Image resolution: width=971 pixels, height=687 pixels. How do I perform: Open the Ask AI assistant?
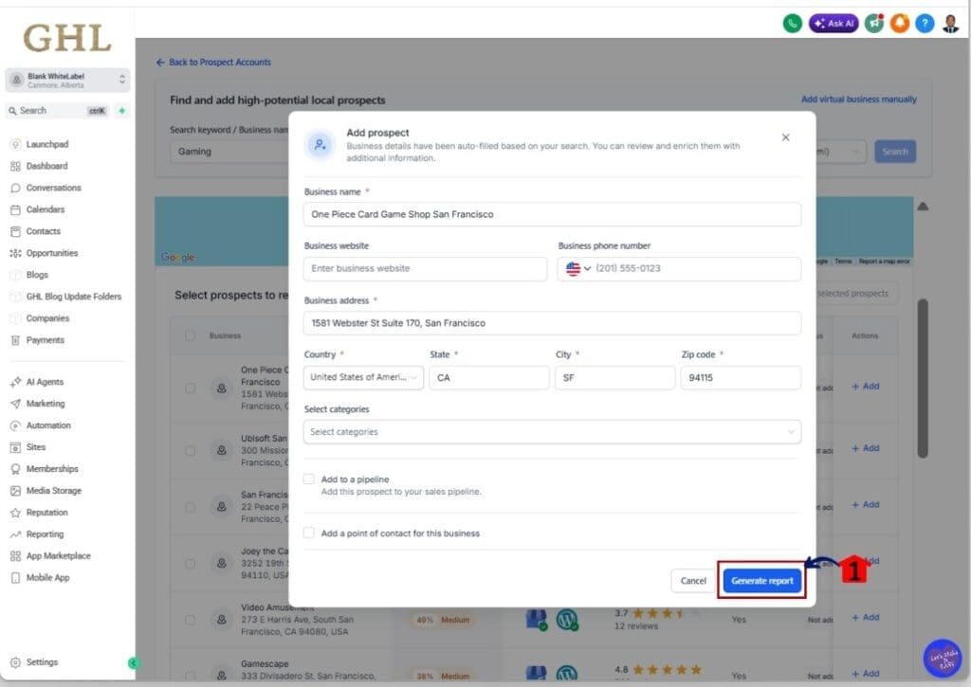[834, 24]
